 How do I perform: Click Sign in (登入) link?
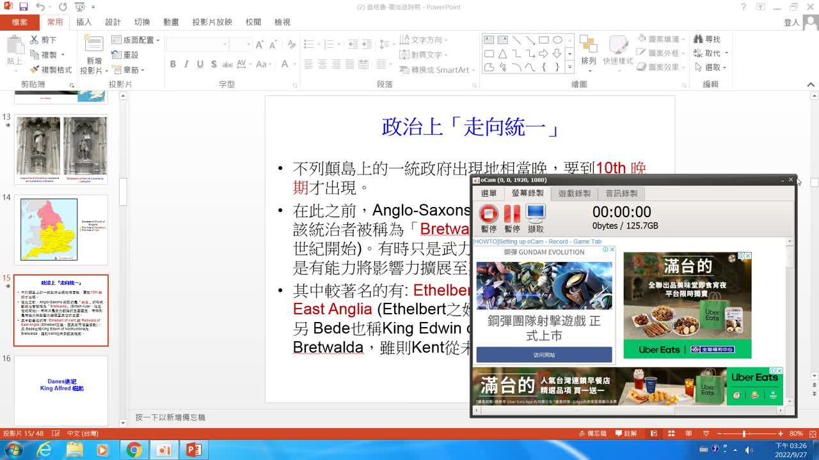[791, 22]
